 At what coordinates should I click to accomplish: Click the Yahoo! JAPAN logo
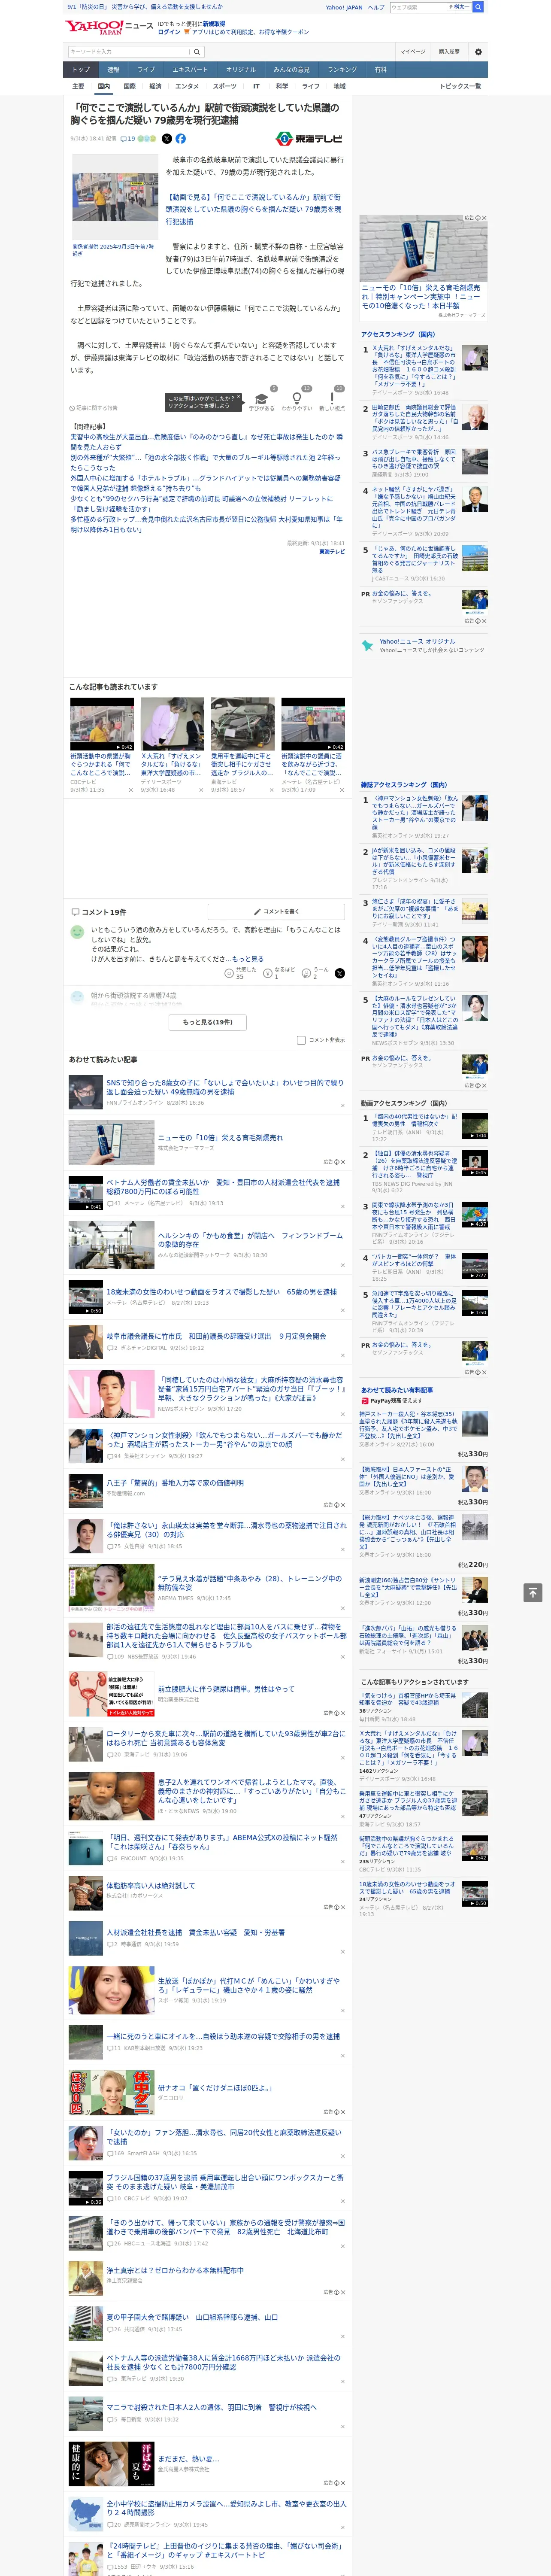[95, 27]
